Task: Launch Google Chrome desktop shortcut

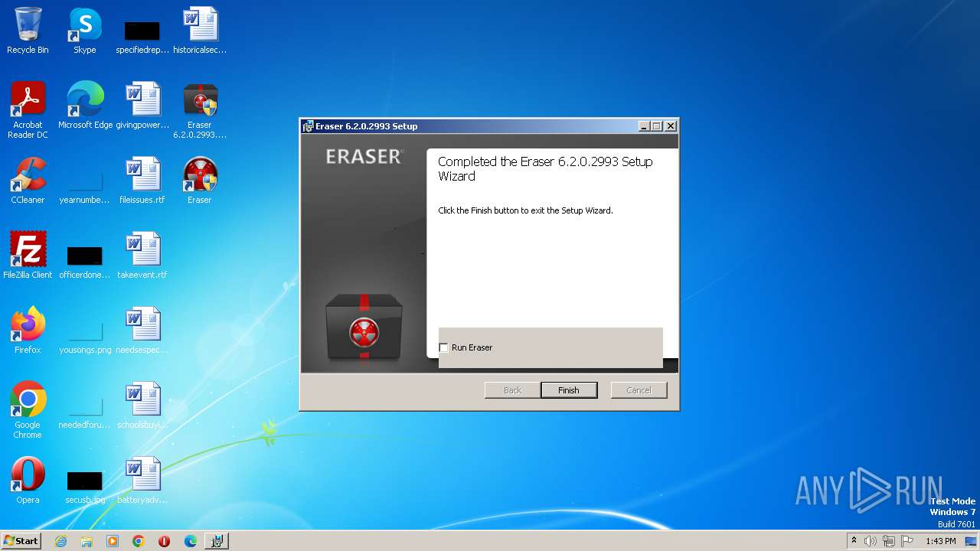Action: pos(28,410)
